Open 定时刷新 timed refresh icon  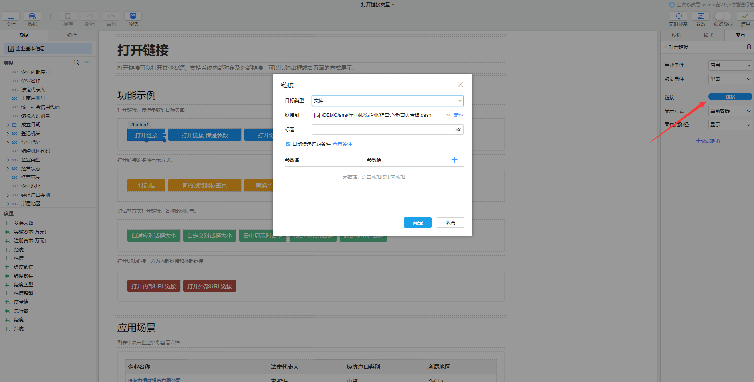(678, 16)
